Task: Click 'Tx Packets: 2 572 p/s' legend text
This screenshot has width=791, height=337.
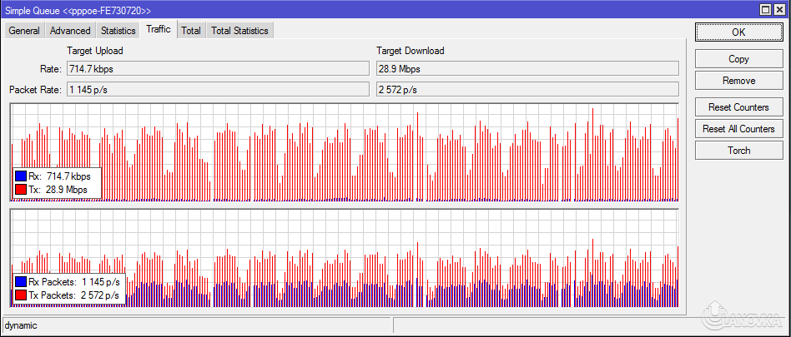Action: tap(74, 295)
